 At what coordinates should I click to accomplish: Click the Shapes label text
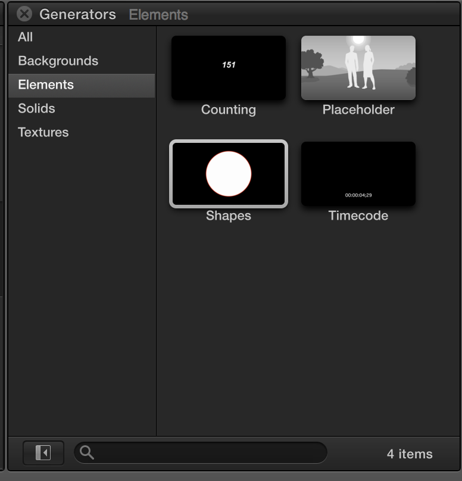pos(229,215)
